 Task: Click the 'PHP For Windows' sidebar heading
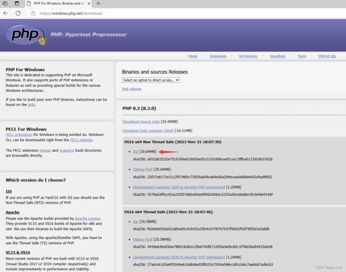[25, 70]
